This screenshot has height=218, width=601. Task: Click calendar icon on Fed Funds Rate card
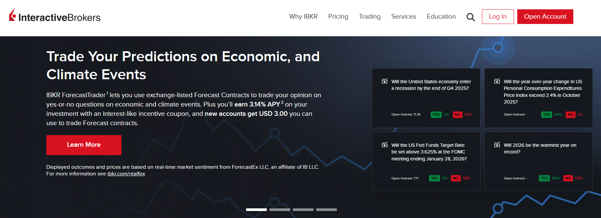coord(385,145)
